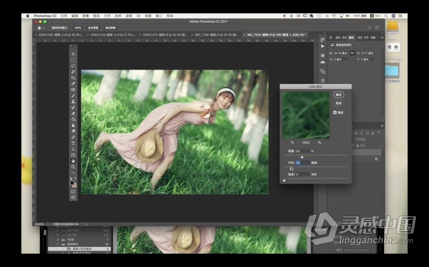
Task: Change the screen mode
Action: pos(73,197)
